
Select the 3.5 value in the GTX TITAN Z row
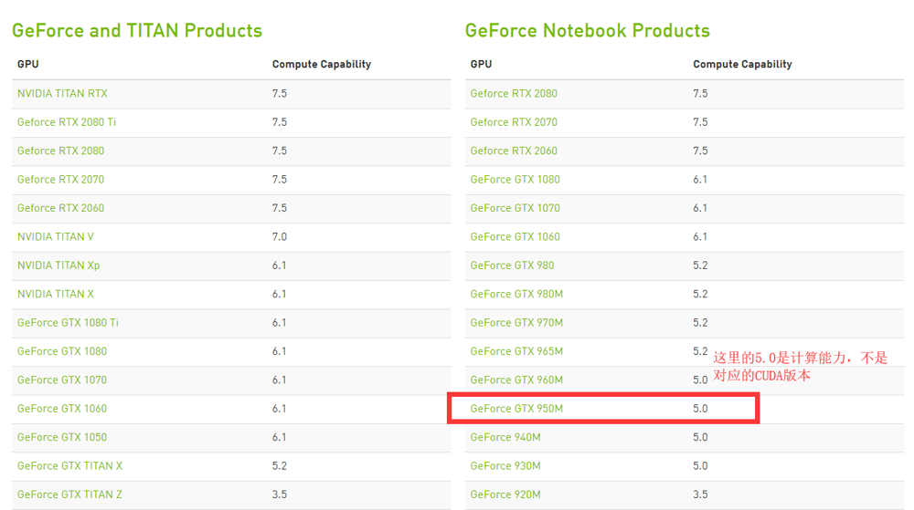(279, 494)
